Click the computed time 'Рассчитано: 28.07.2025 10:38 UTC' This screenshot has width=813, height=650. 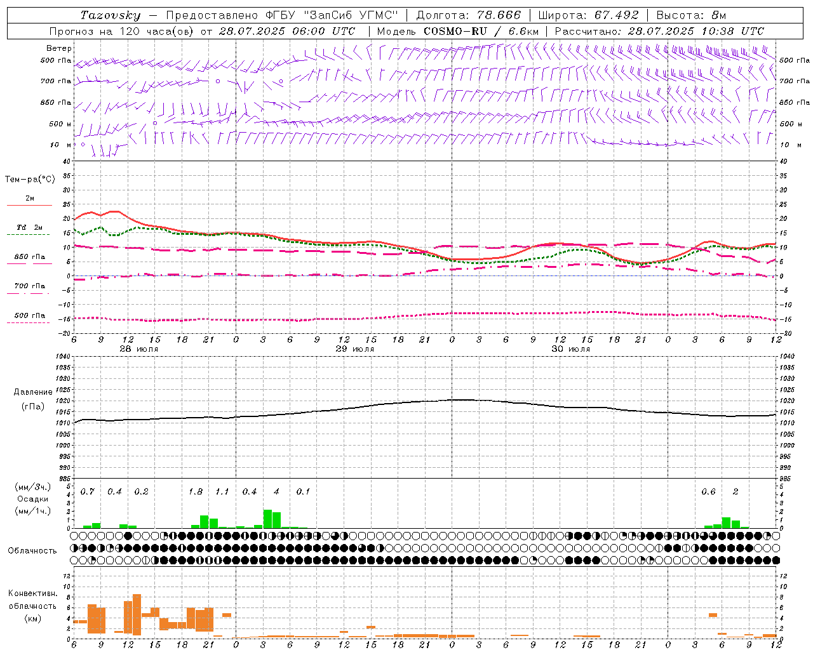tap(659, 31)
